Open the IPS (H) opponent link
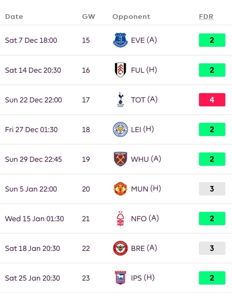Viewport: 232px width, 293px height. 142,278
